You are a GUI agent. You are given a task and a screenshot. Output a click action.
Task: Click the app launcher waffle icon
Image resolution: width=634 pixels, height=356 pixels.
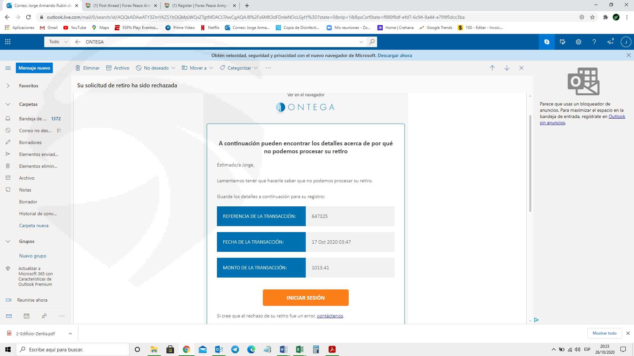pos(8,42)
